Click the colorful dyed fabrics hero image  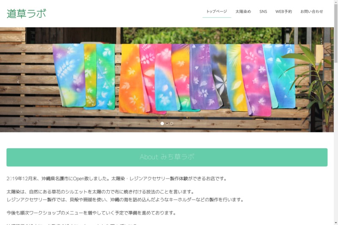[166, 80]
